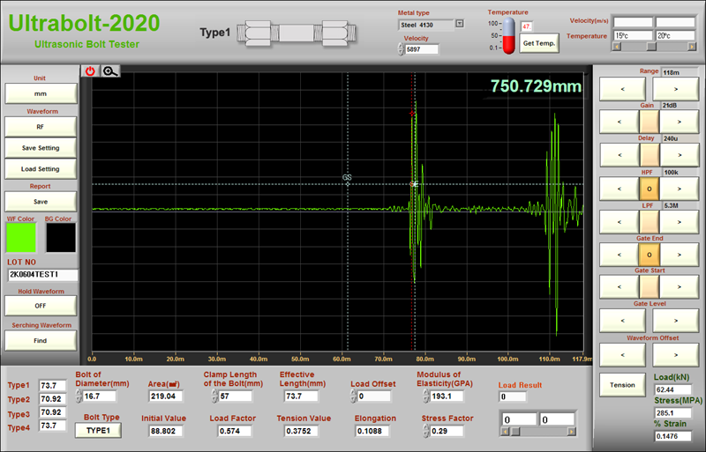Increase HPF with the right arrow
The height and width of the screenshot is (452, 706).
click(x=679, y=189)
